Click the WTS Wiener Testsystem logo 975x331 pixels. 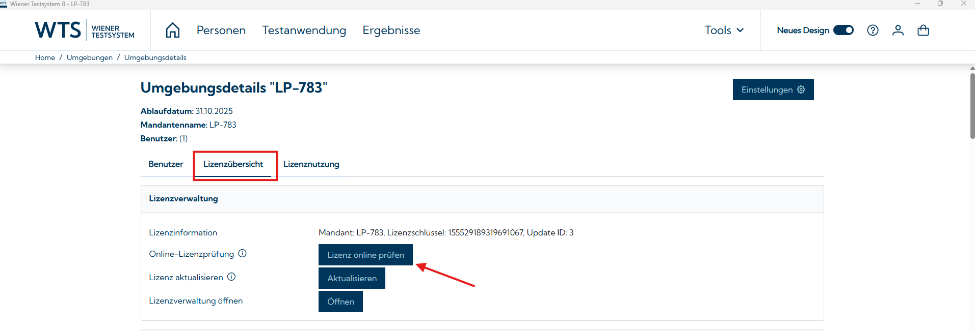(85, 31)
